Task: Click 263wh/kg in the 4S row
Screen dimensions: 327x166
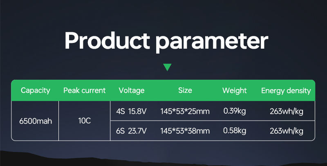Action: [286, 111]
